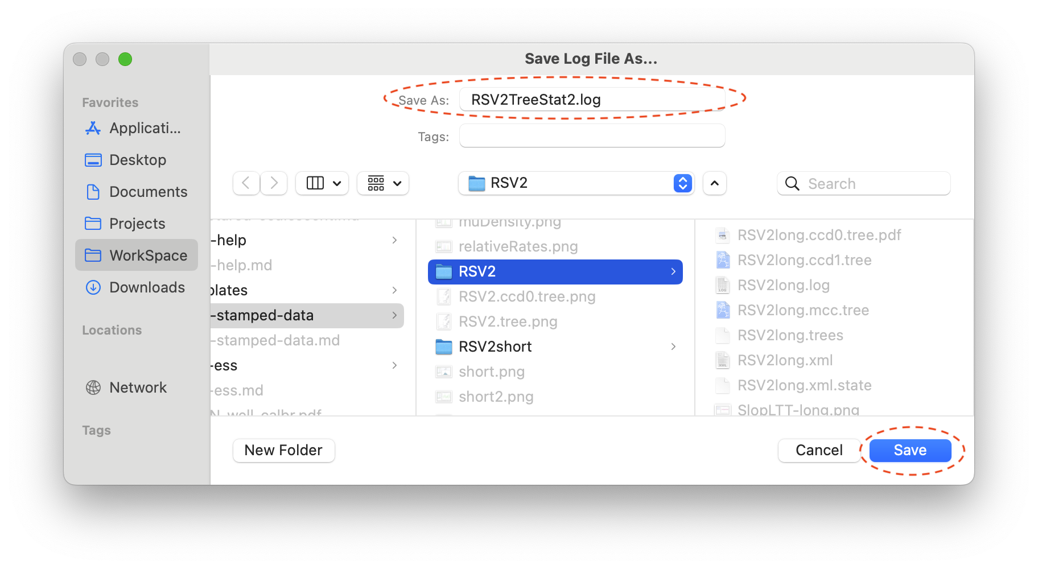Click the Cancel button
Screen dimensions: 1038x569
pyautogui.click(x=819, y=450)
